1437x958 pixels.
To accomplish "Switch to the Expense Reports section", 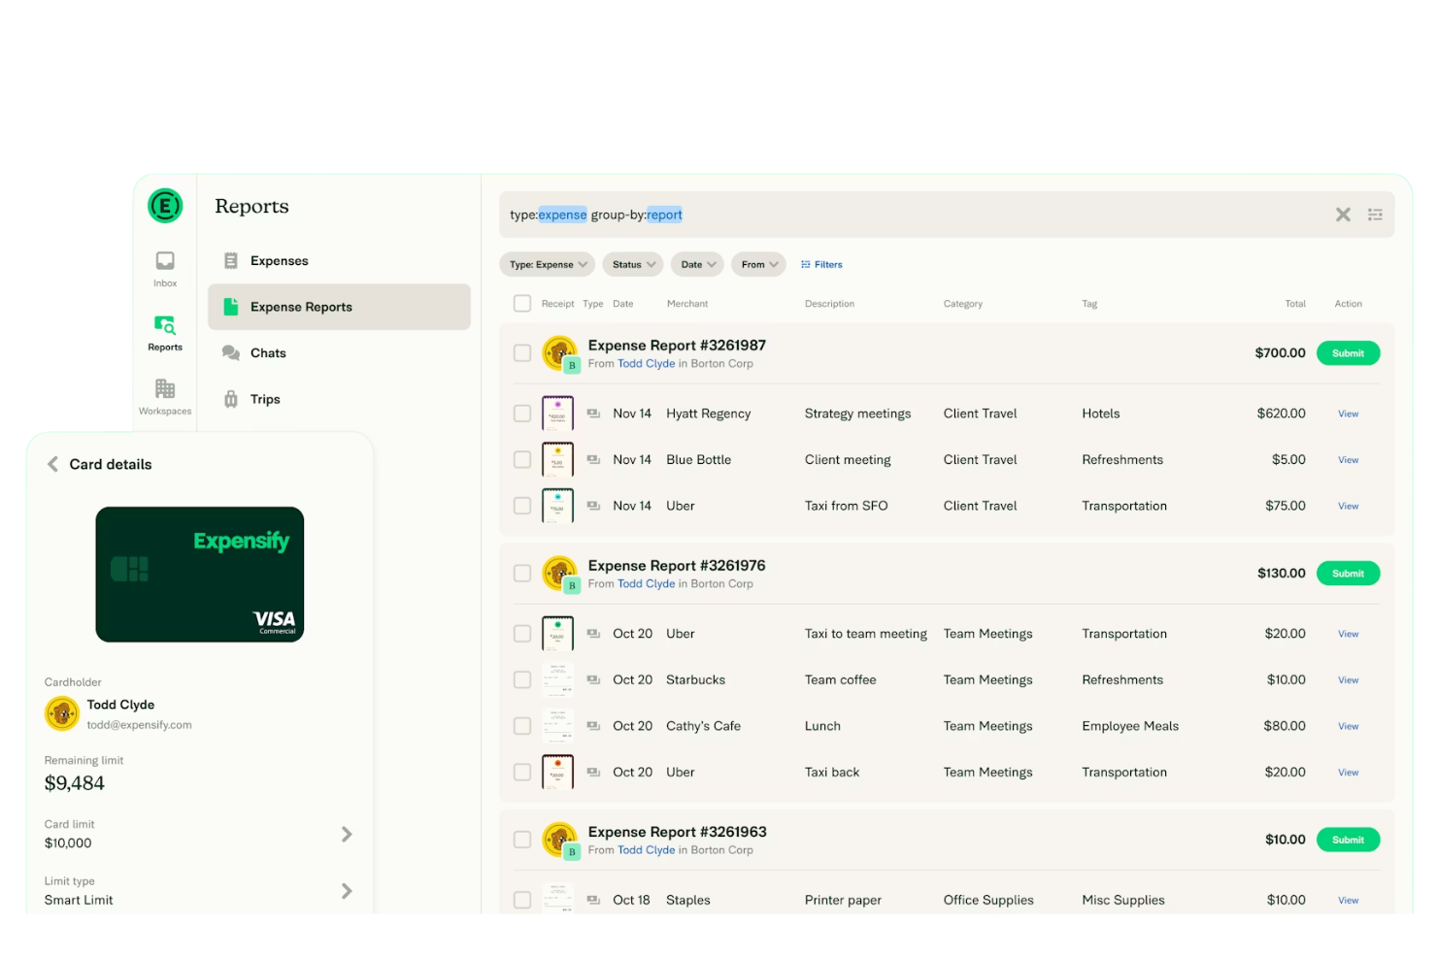I will [301, 307].
